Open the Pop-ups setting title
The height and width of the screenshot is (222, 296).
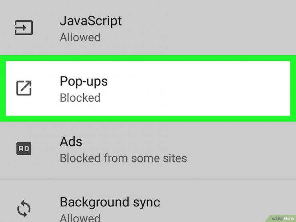point(84,82)
